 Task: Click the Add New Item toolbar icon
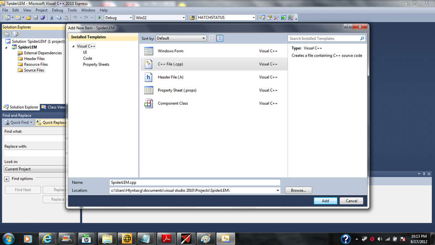(x=18, y=17)
